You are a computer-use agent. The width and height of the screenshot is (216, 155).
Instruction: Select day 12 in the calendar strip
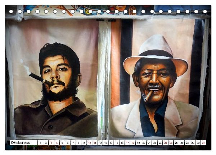[100, 143]
